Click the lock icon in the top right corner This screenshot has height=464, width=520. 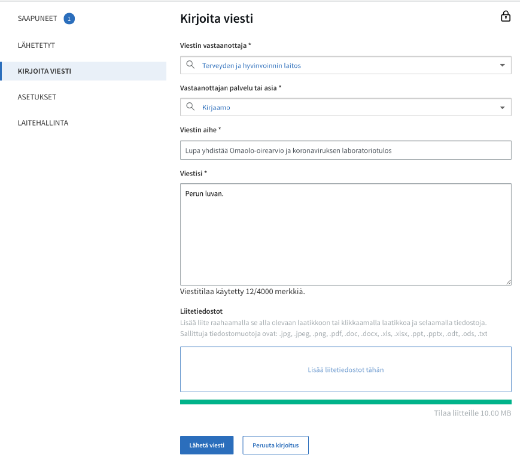pyautogui.click(x=506, y=16)
